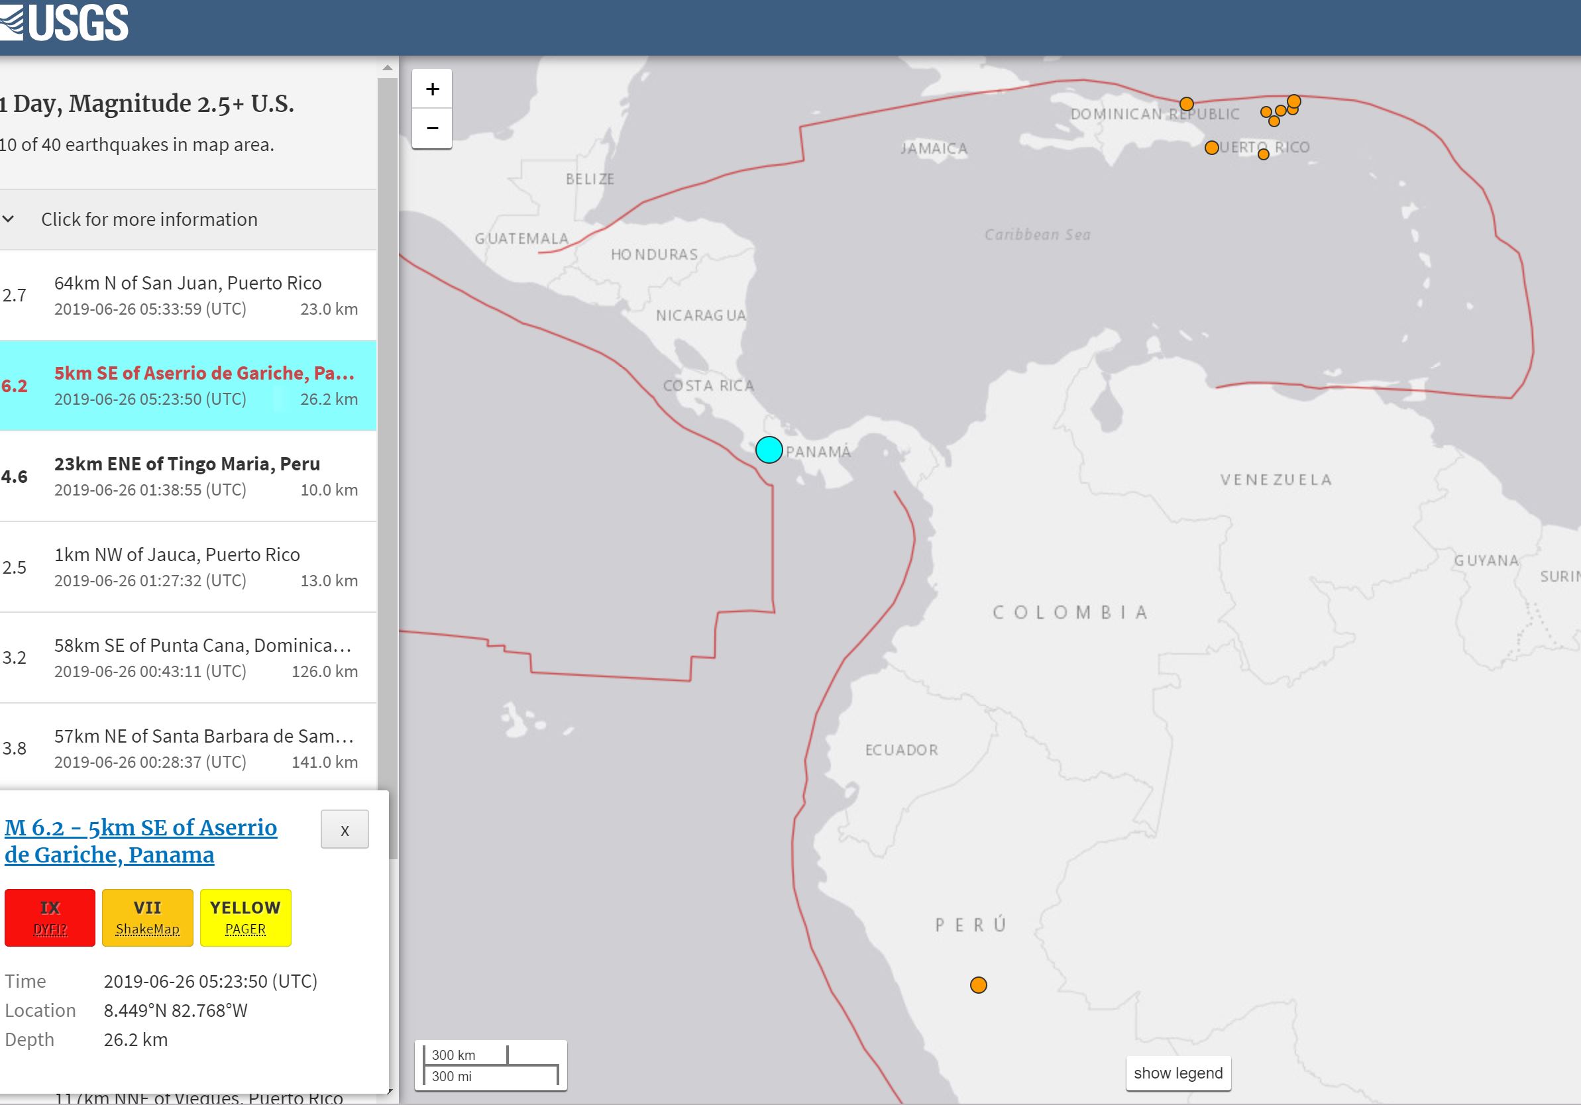Click the orange marker beside Puerto Rico label
The image size is (1581, 1105).
(1211, 147)
